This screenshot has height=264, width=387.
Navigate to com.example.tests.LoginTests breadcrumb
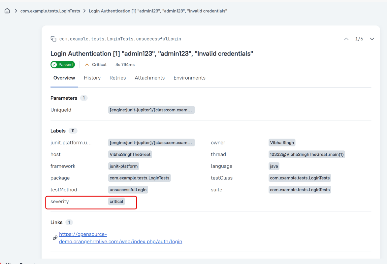click(50, 11)
